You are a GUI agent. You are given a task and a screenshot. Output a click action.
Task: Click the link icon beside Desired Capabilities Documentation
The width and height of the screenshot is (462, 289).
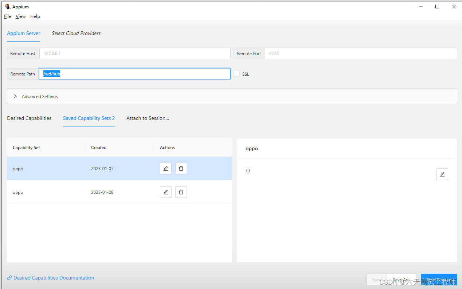[x=9, y=278]
